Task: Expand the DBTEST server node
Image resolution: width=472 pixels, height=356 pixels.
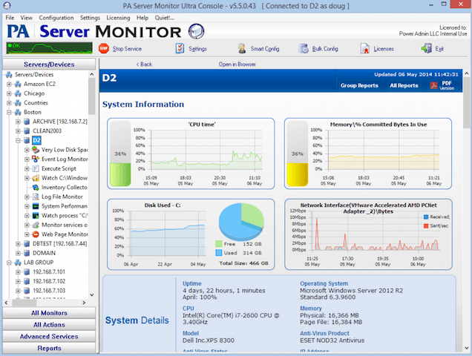Action: click(x=18, y=243)
